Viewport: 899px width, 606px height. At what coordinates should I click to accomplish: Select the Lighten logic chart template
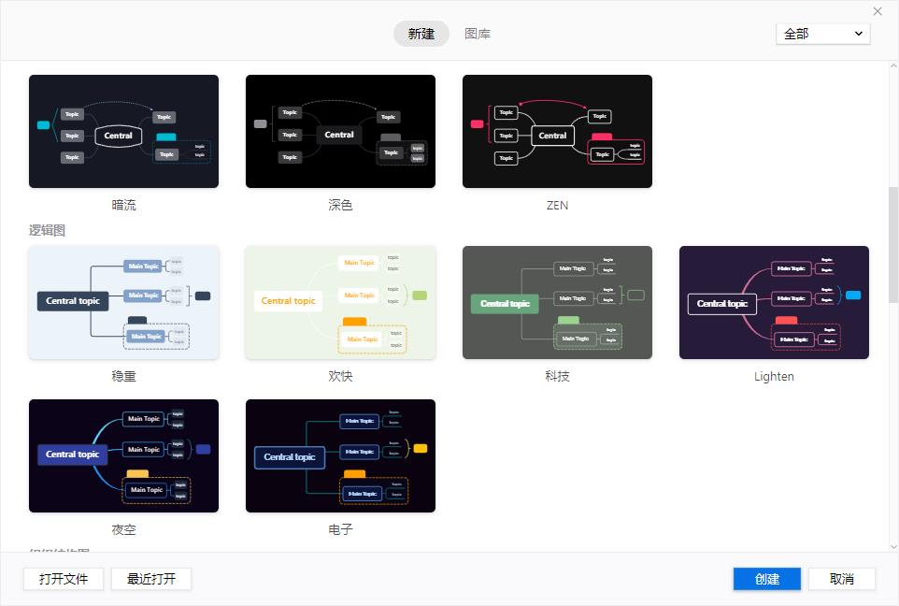pyautogui.click(x=774, y=302)
